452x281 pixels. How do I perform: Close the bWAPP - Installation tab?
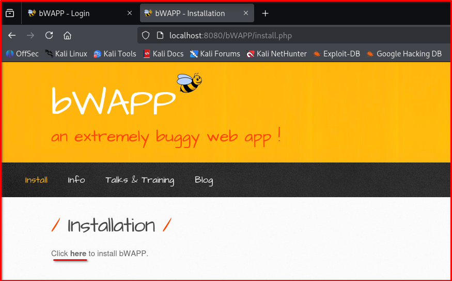coord(246,13)
